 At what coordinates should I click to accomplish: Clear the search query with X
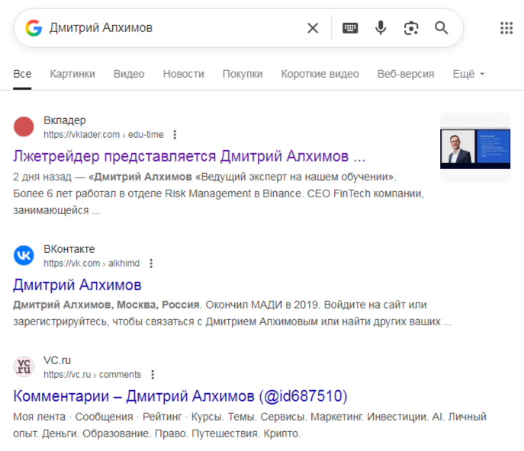point(313,28)
